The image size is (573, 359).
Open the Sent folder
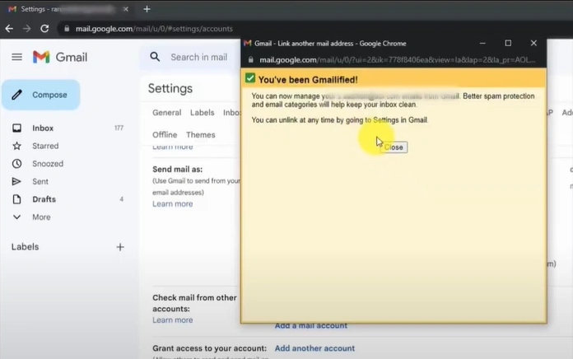pyautogui.click(x=40, y=181)
